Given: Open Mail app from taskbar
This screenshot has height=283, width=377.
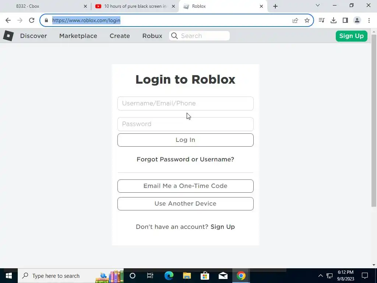Looking at the screenshot, I should (223, 276).
